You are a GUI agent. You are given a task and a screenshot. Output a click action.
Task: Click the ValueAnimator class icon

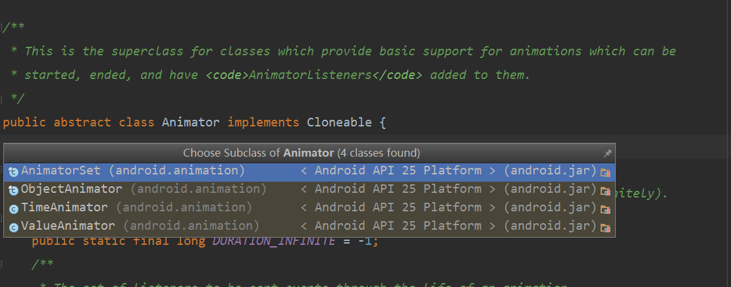(14, 228)
